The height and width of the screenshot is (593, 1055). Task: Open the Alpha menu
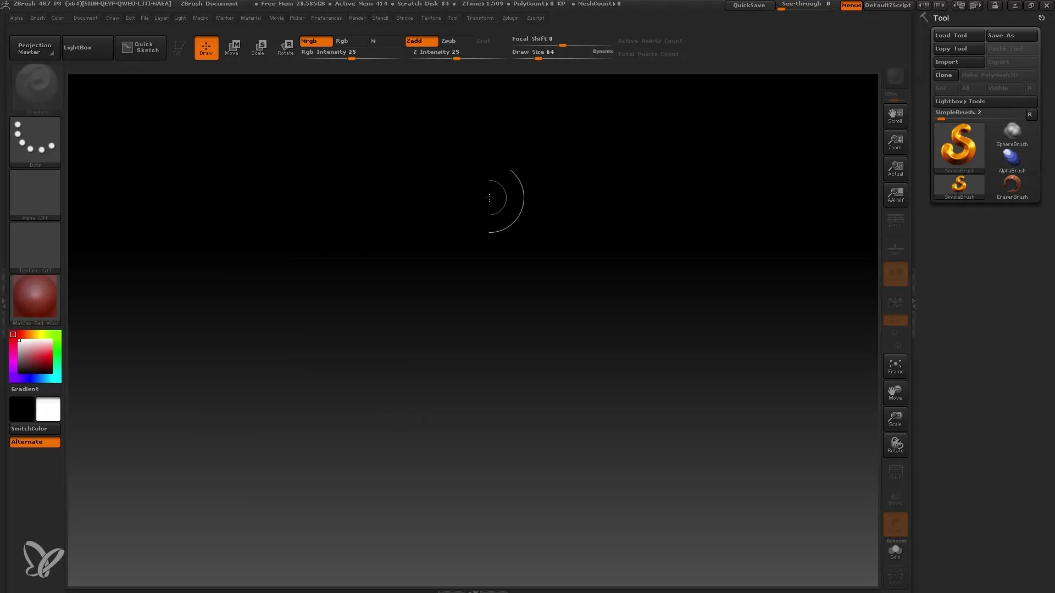(x=16, y=18)
